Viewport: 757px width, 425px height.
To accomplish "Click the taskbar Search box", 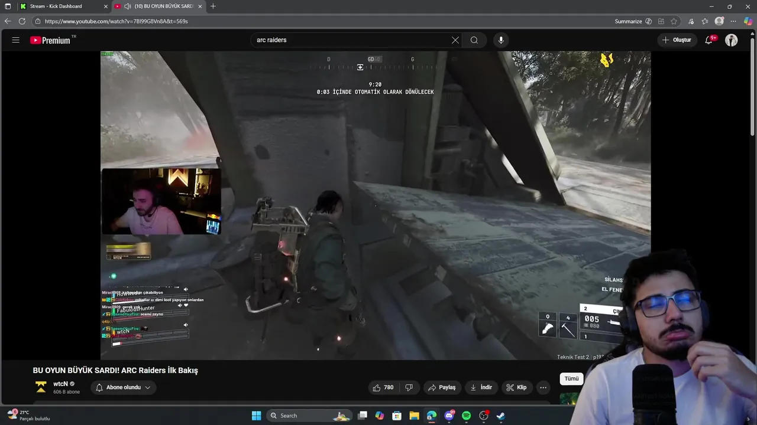I will [x=309, y=416].
